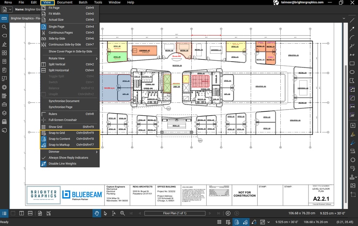Click the taimoor@brightergraphics.com account link
Viewport: 358px width, 226px height.
coord(302,2)
